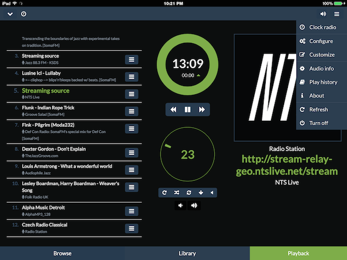Image resolution: width=347 pixels, height=260 pixels.
Task: Skip to the next track
Action: tap(202, 109)
